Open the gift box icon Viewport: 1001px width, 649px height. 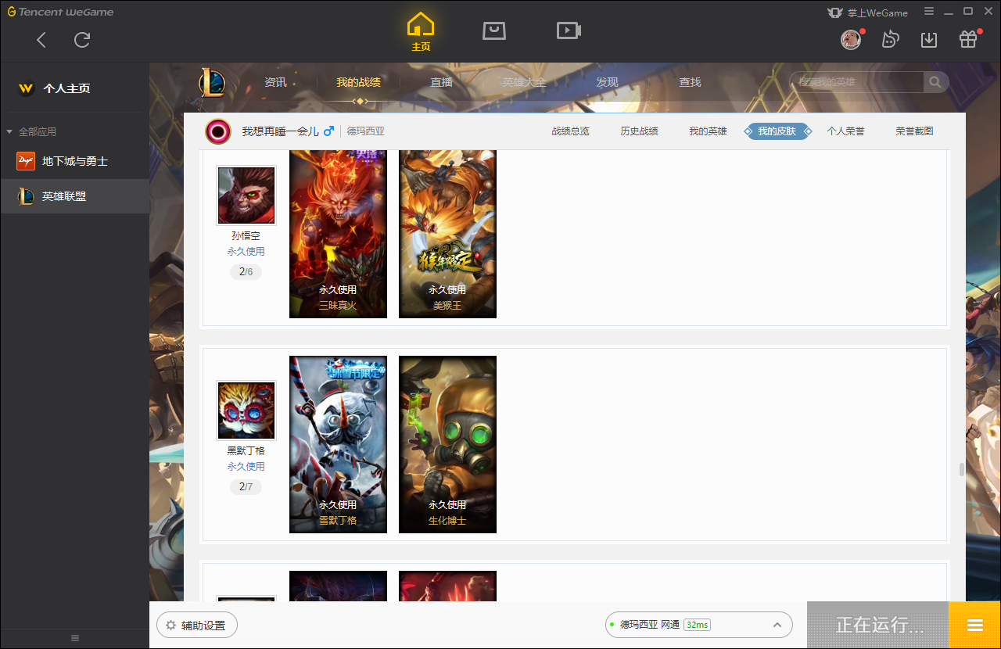click(x=968, y=40)
